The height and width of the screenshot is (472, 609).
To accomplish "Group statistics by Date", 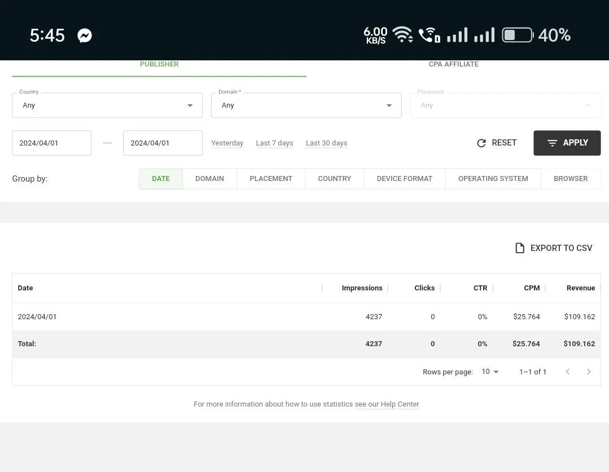I will 161,179.
